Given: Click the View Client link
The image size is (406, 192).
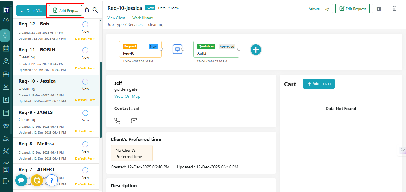Looking at the screenshot, I should pyautogui.click(x=116, y=18).
